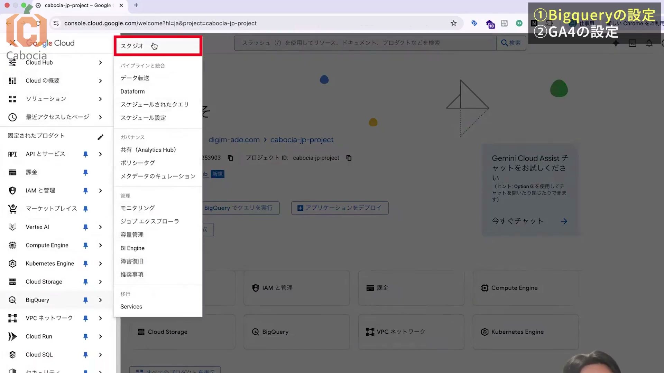Click BigQuery でクエリを実行 button
664x373 pixels.
pyautogui.click(x=241, y=208)
